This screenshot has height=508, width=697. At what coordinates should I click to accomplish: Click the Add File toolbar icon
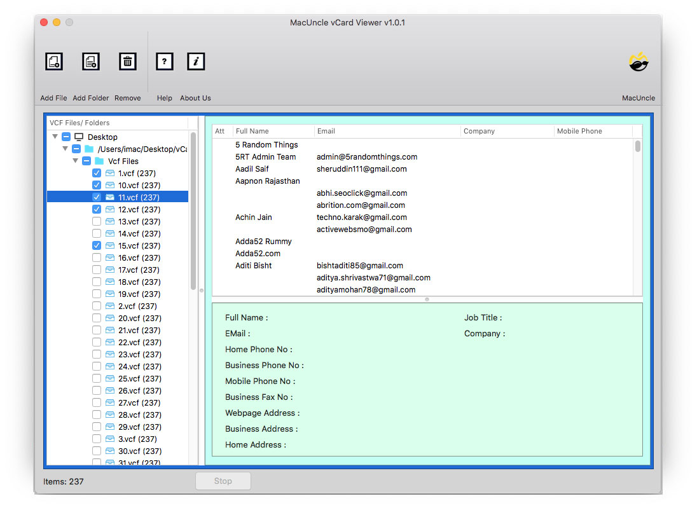54,62
